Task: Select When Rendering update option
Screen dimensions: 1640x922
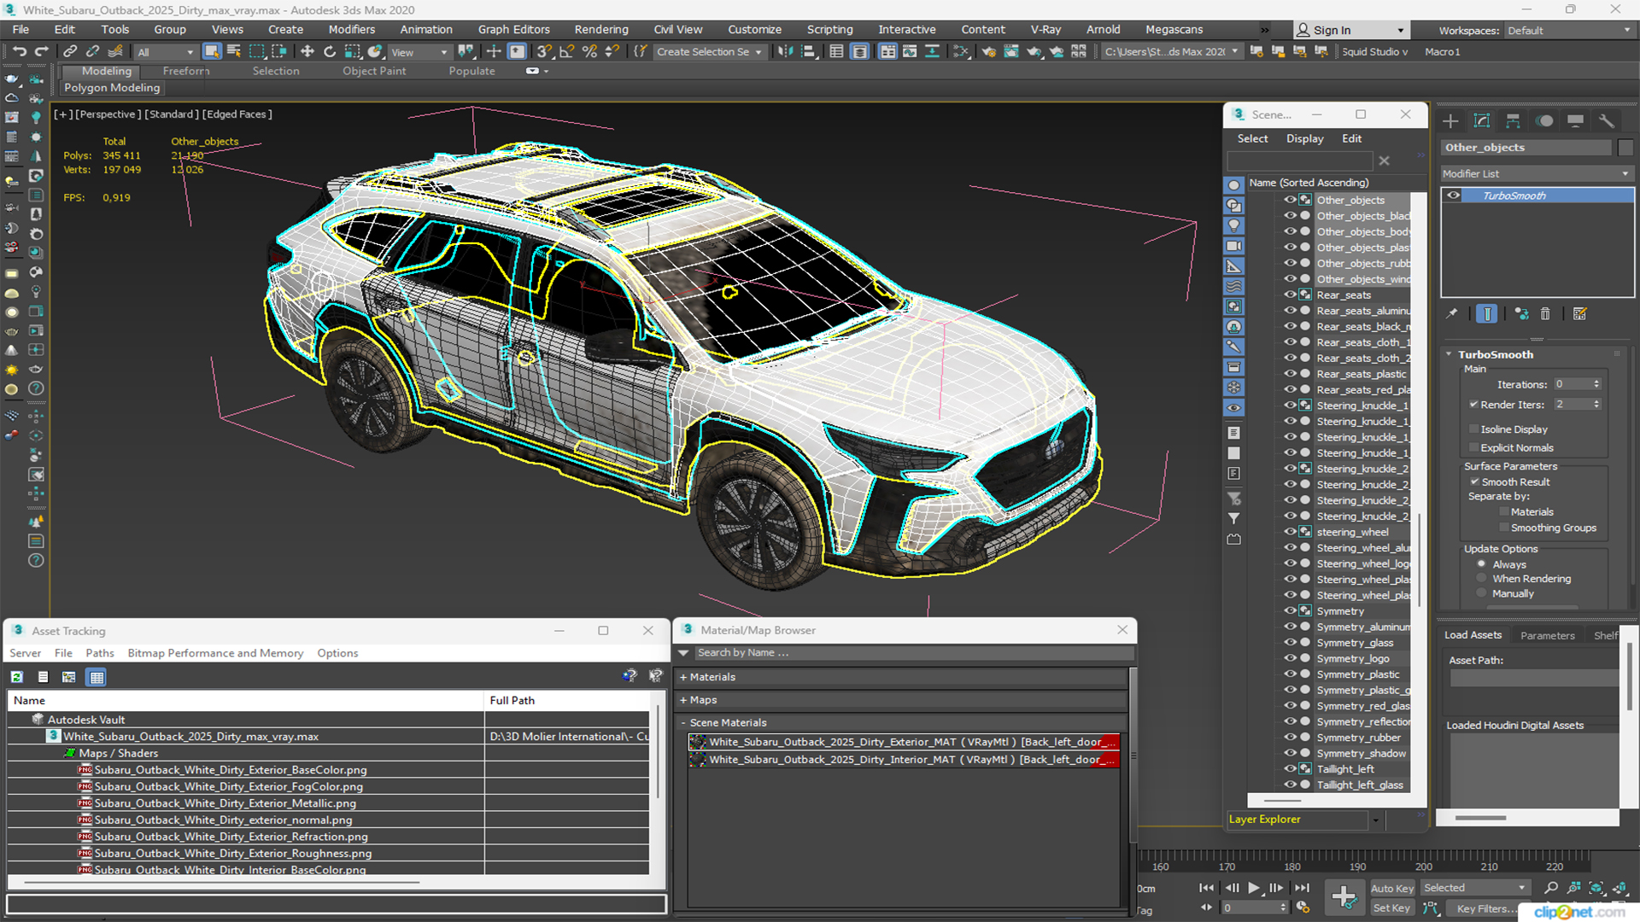Action: 1482,579
